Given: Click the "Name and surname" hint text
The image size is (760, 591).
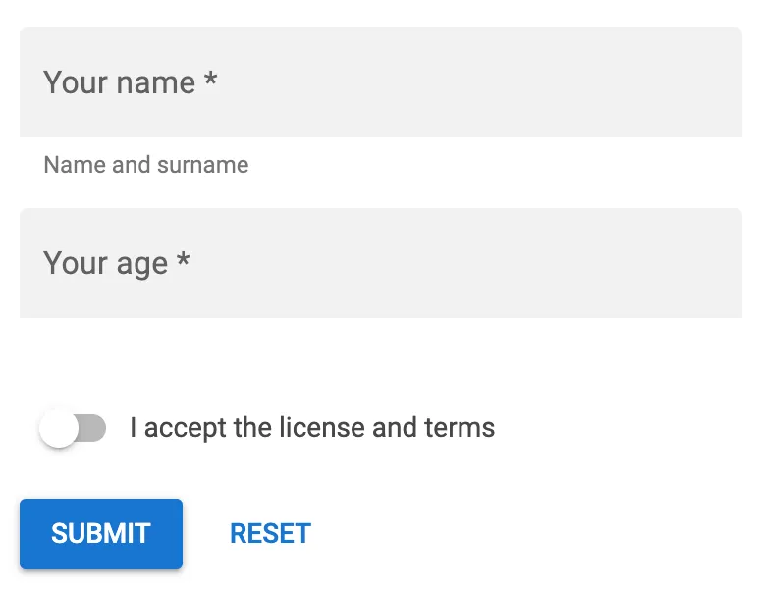Looking at the screenshot, I should pyautogui.click(x=146, y=165).
